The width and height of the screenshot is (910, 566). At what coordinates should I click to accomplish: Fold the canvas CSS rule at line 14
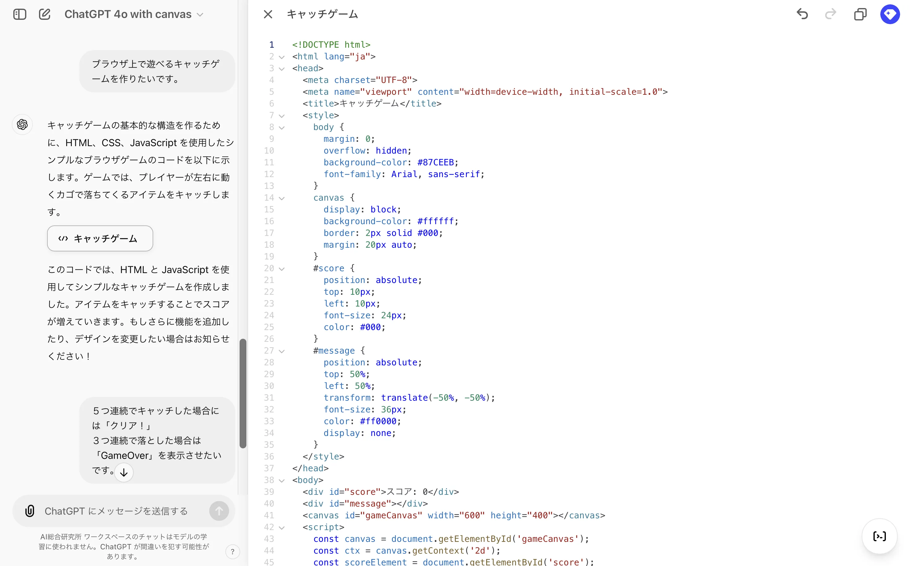pos(282,198)
